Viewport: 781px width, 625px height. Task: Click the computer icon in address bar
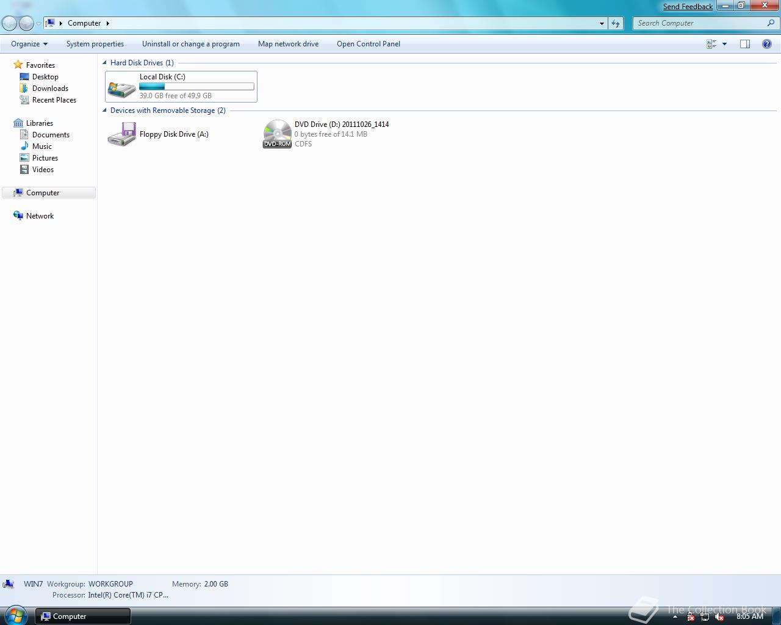51,23
